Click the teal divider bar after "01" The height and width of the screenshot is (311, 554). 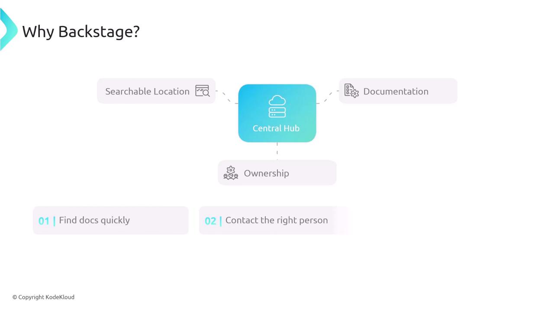[54, 221]
